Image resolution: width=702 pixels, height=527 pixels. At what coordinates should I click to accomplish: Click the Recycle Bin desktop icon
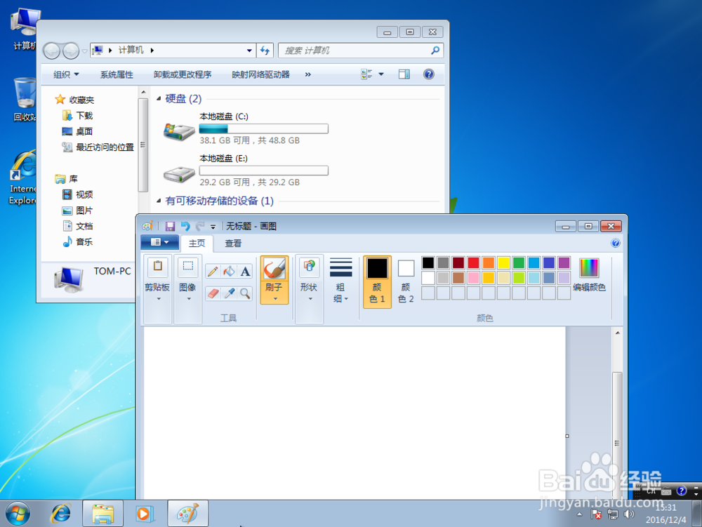pyautogui.click(x=24, y=100)
